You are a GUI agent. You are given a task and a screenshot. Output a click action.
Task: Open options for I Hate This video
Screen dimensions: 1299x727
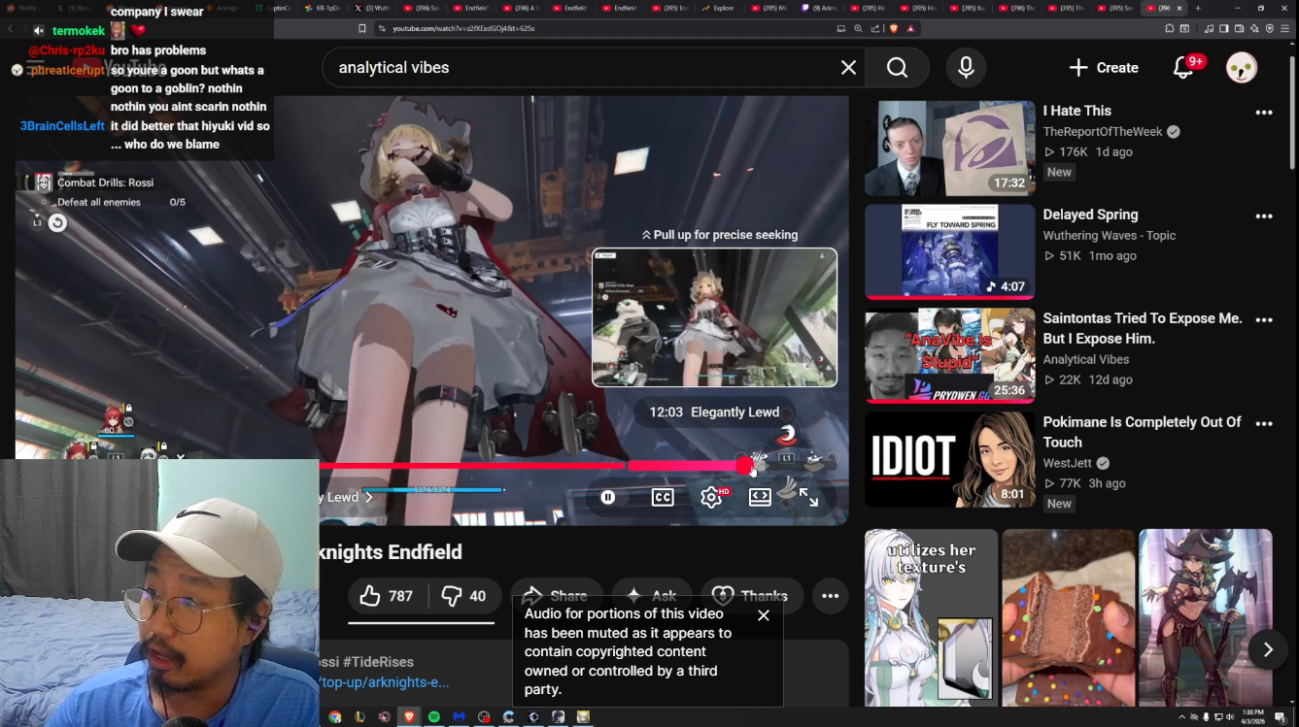point(1264,113)
